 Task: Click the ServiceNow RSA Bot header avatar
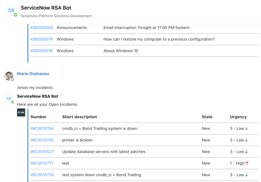coord(11,10)
